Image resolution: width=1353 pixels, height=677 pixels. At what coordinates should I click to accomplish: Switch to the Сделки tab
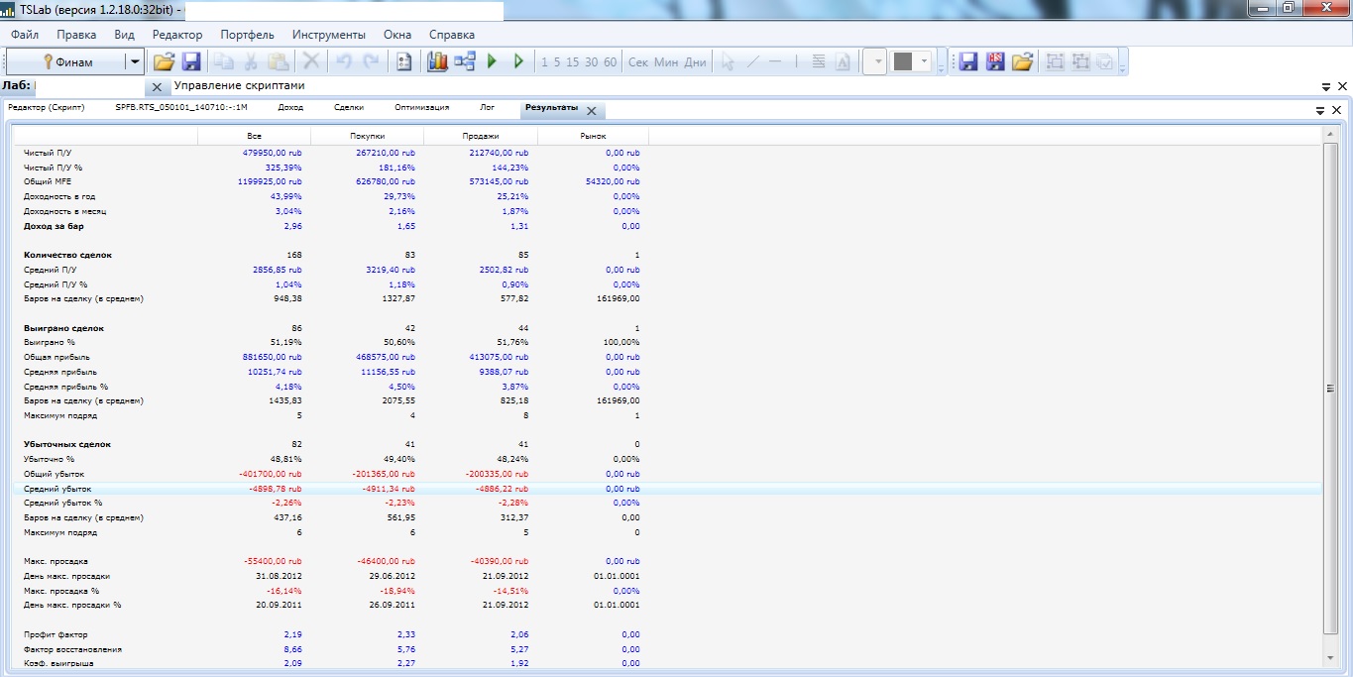tap(348, 107)
